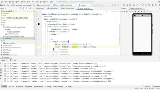Image resolution: width=160 pixels, height=90 pixels.
Task: Expand the ep_1351cargo_shipping_mobile folder
Action: (x=1, y=36)
